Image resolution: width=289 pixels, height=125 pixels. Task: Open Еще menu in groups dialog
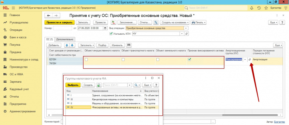[147, 85]
